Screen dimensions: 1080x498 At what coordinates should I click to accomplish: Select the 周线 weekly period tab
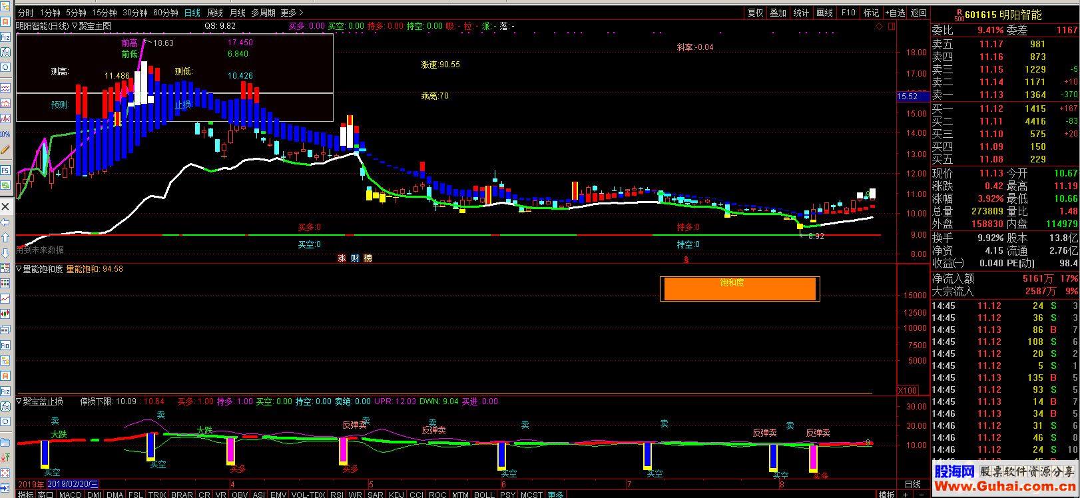pyautogui.click(x=215, y=13)
